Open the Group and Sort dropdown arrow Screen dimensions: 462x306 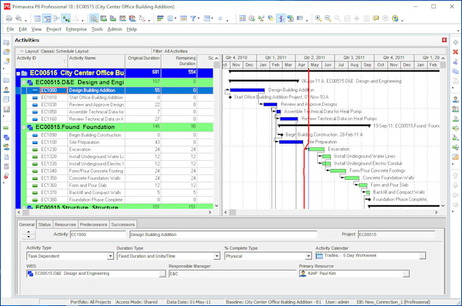(213, 18)
